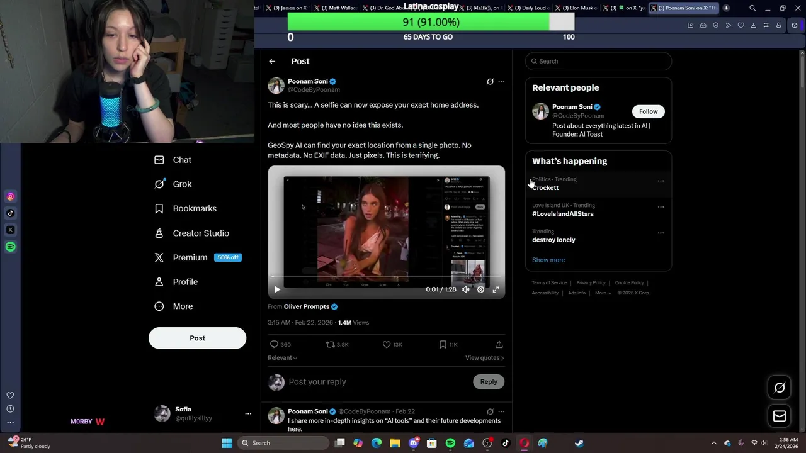Image resolution: width=806 pixels, height=453 pixels.
Task: Switch to the Elon Musk tab
Action: (576, 8)
